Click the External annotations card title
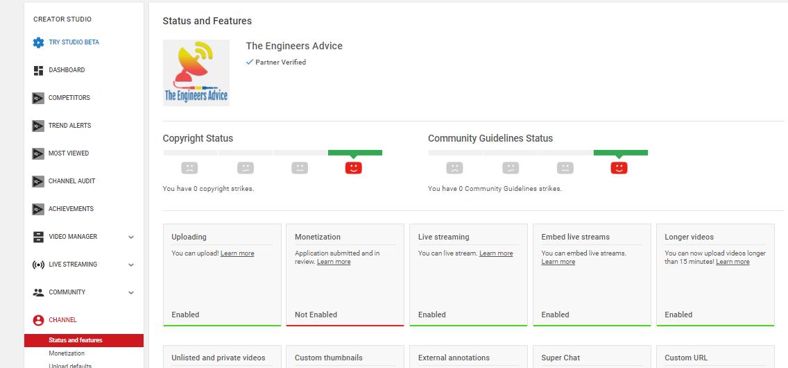This screenshot has width=788, height=368. click(x=454, y=358)
